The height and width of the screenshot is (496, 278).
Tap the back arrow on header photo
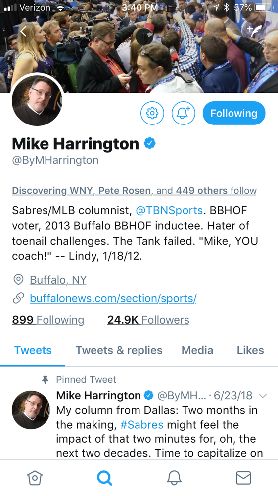coord(23,31)
